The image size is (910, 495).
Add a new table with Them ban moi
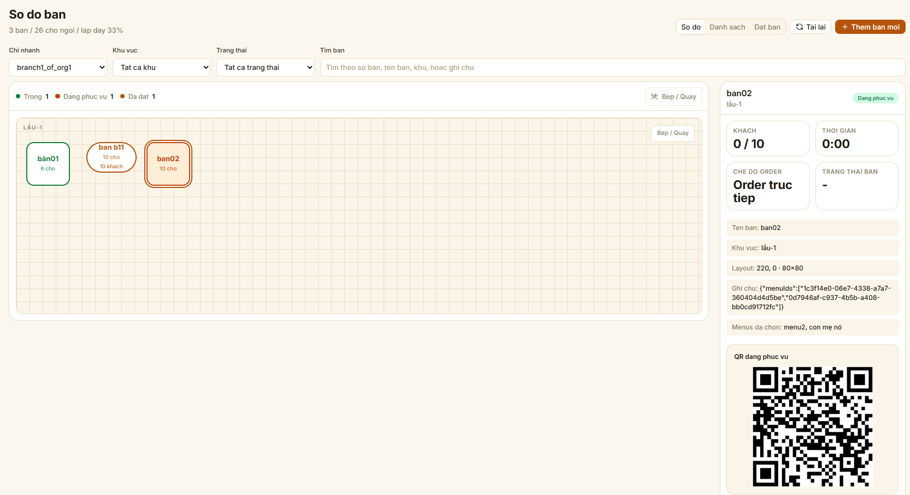pyautogui.click(x=870, y=27)
